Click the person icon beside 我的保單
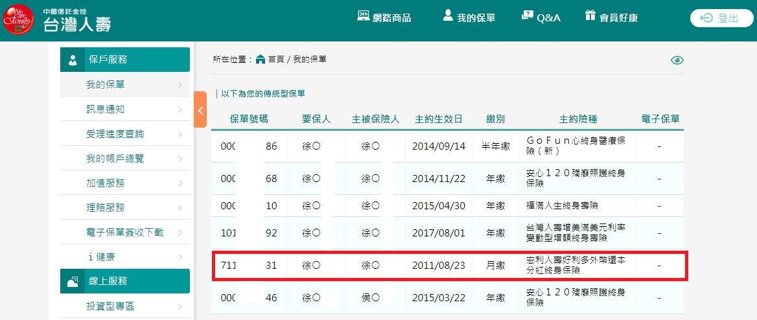The width and height of the screenshot is (757, 320). click(x=448, y=16)
